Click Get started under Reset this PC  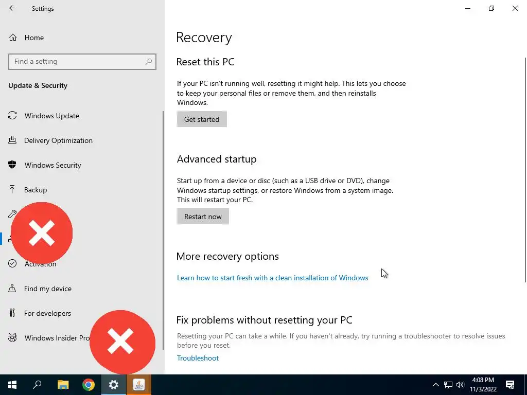point(202,119)
